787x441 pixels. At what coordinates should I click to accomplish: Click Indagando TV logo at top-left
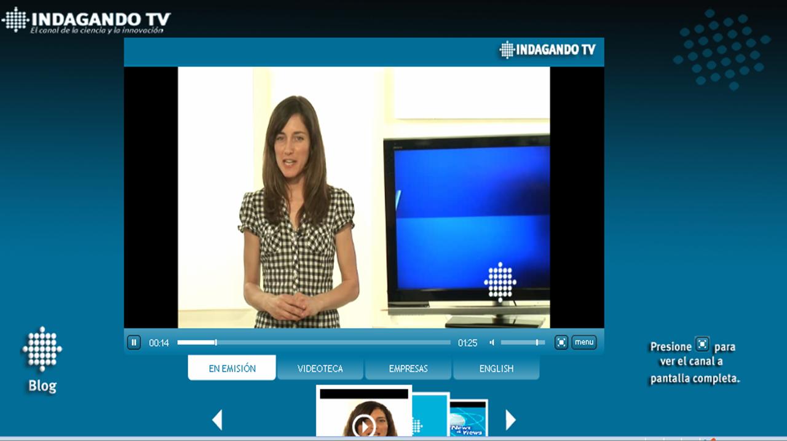tap(86, 20)
